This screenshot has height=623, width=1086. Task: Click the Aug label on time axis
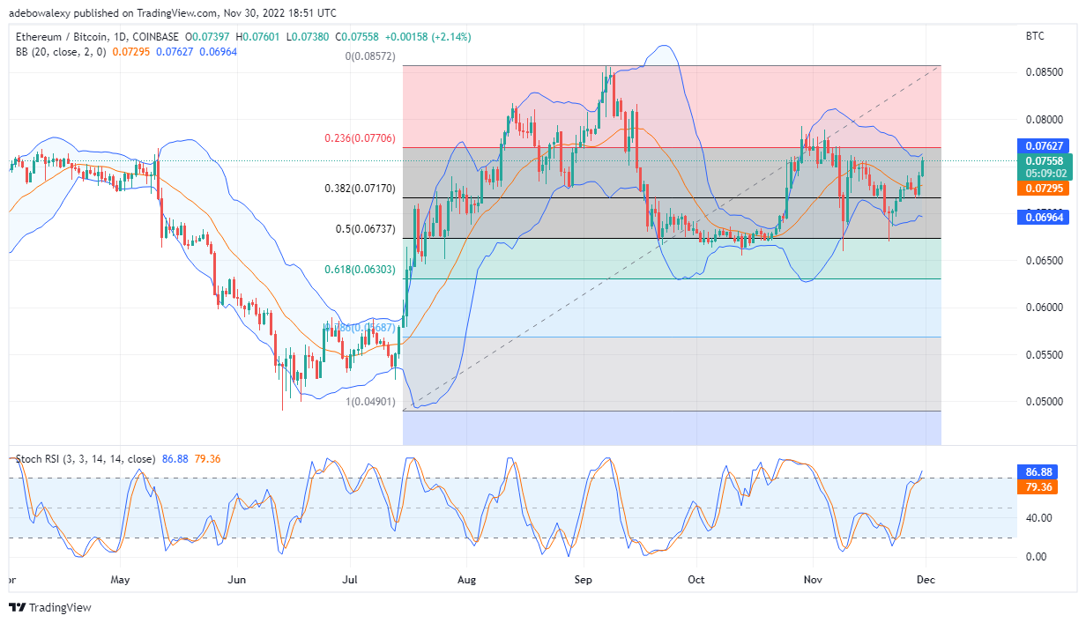pos(467,580)
